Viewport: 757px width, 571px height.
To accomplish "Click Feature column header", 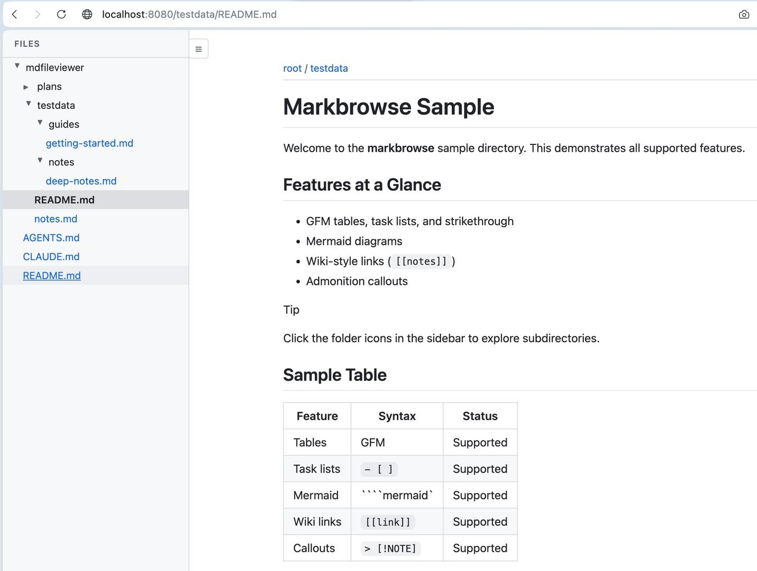I will coord(317,416).
